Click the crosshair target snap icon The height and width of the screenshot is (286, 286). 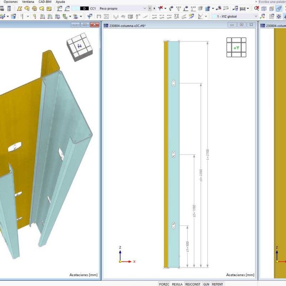[279, 16]
